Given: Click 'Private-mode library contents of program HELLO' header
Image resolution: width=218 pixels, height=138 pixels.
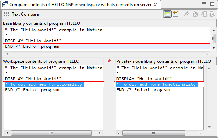Looking at the screenshot, I should pyautogui.click(x=163, y=61).
